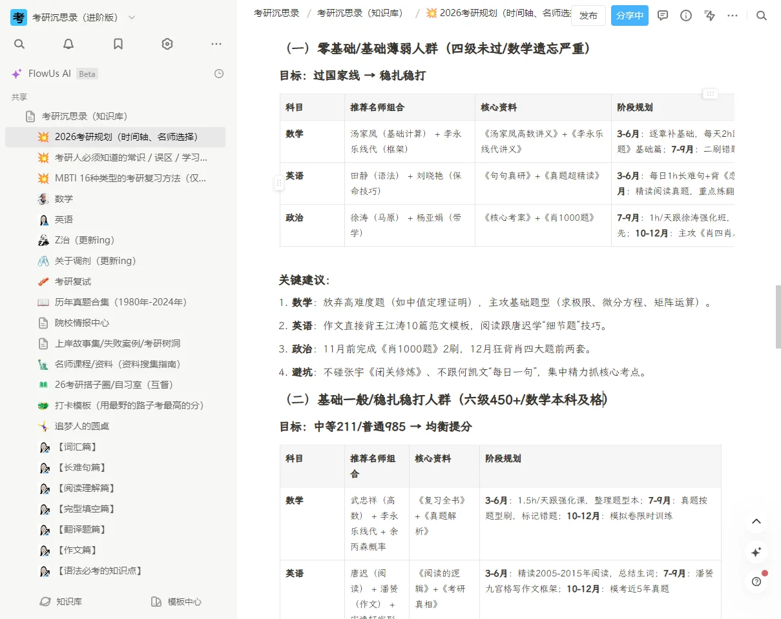Viewport: 781px width, 619px height.
Task: Open Z治（更新ing）page
Action: click(115, 240)
